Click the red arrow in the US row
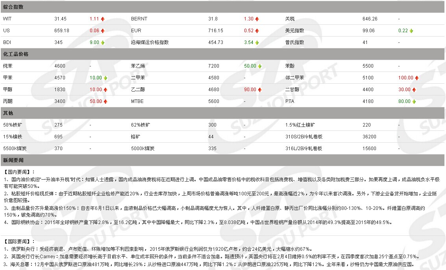 (103, 31)
